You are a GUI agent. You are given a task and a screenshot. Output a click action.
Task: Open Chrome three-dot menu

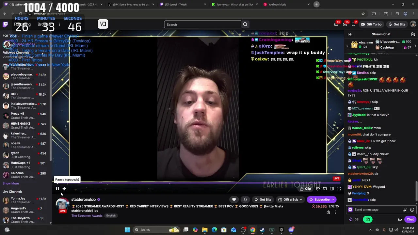click(x=413, y=14)
